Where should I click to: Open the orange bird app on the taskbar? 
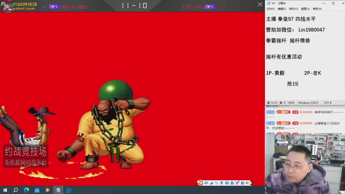click(x=47, y=190)
